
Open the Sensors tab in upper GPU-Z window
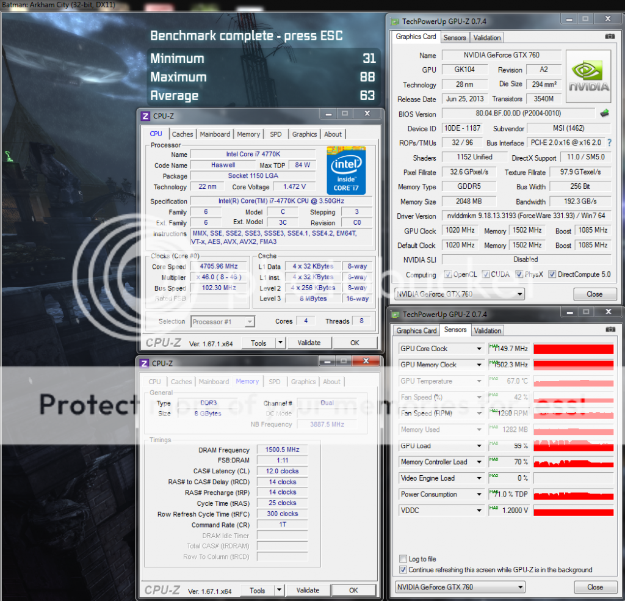(x=455, y=37)
